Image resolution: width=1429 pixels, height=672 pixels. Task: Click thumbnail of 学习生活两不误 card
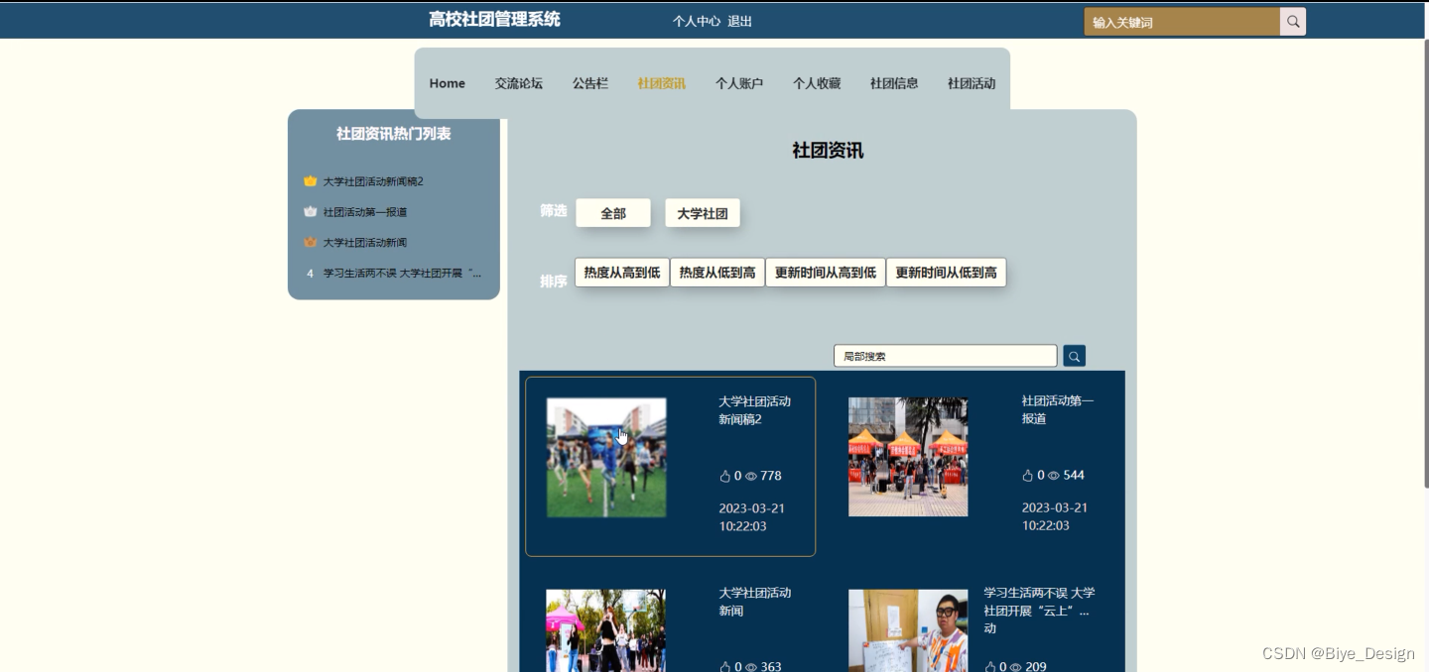[908, 630]
